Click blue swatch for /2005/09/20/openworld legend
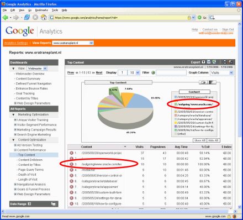This screenshot has width=243, height=220. coord(176,97)
